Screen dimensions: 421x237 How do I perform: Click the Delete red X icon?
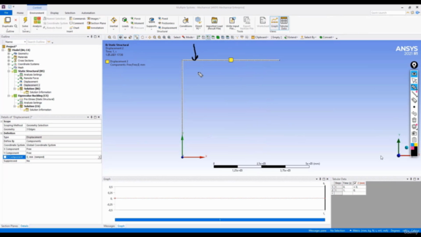(x=16, y=20)
